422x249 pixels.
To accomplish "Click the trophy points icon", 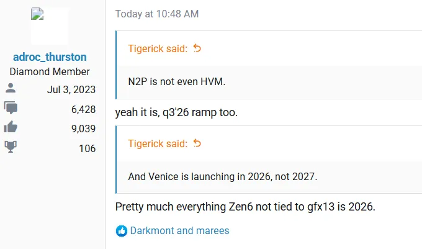I will pyautogui.click(x=11, y=147).
